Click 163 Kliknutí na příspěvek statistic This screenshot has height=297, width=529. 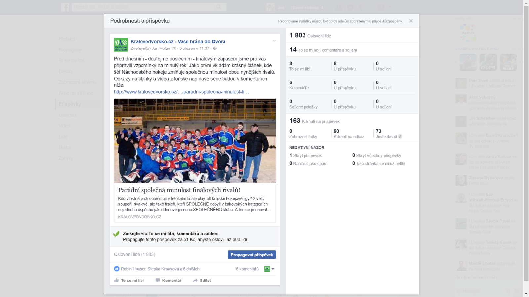pyautogui.click(x=314, y=121)
